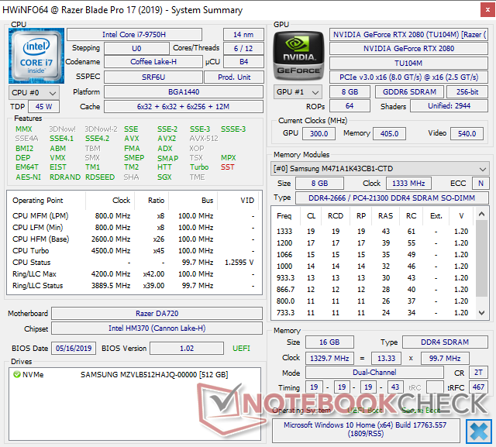
Task: Click the 1333 MHz module clock field
Action: tap(408, 184)
